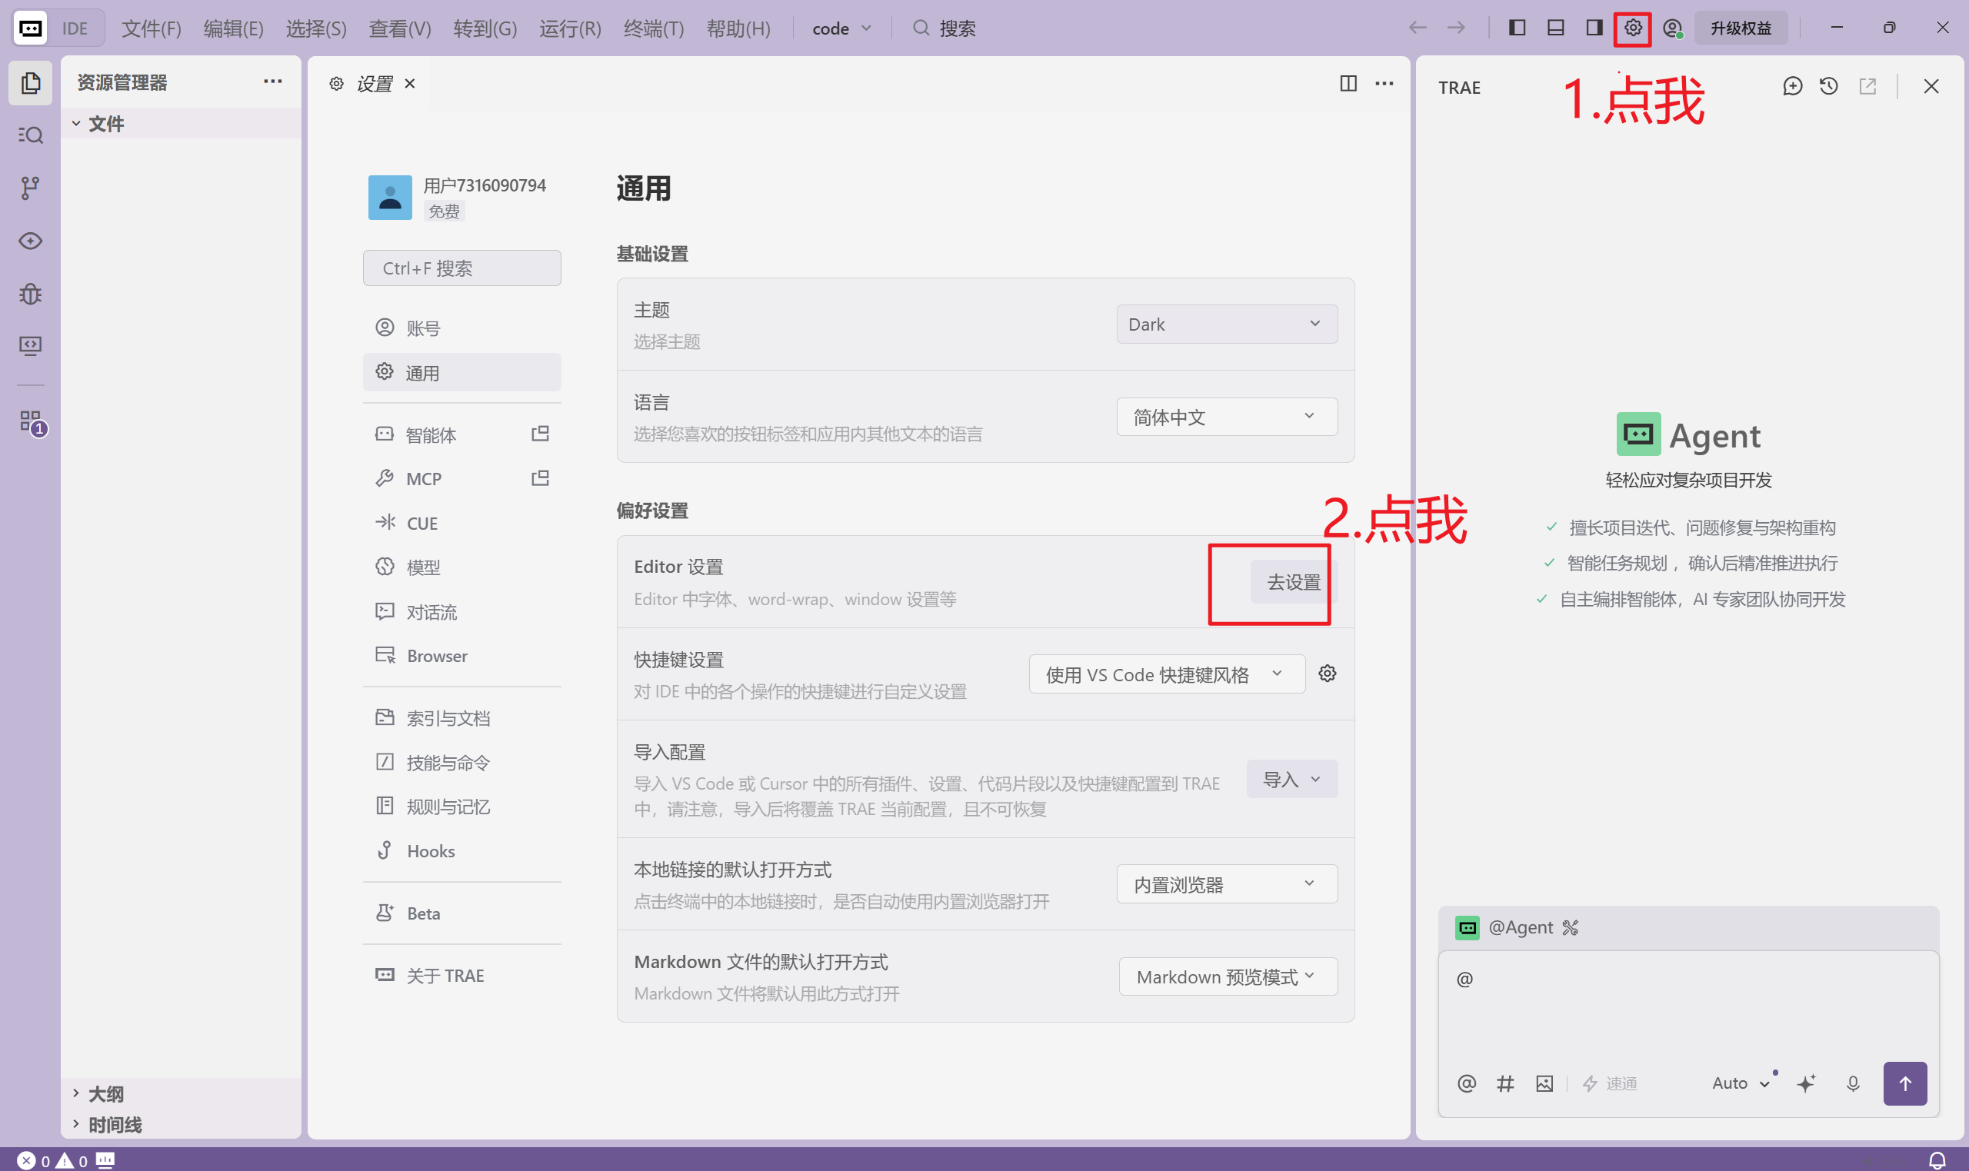The image size is (1969, 1171).
Task: Select 技能与命令 in settings sidebar
Action: (x=461, y=762)
